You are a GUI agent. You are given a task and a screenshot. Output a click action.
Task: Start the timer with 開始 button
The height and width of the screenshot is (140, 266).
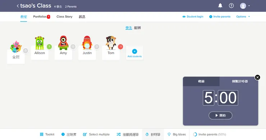click(x=220, y=116)
